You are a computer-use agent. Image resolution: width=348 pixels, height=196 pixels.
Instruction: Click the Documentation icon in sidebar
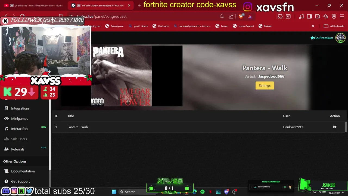[6, 171]
